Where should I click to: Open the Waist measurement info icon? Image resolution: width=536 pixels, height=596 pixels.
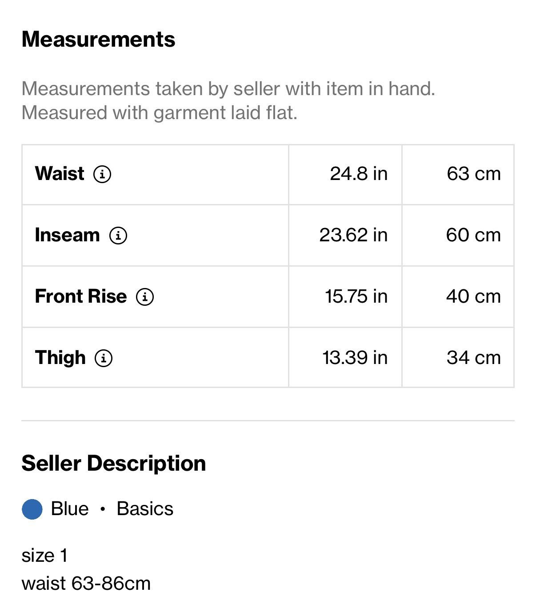(102, 174)
